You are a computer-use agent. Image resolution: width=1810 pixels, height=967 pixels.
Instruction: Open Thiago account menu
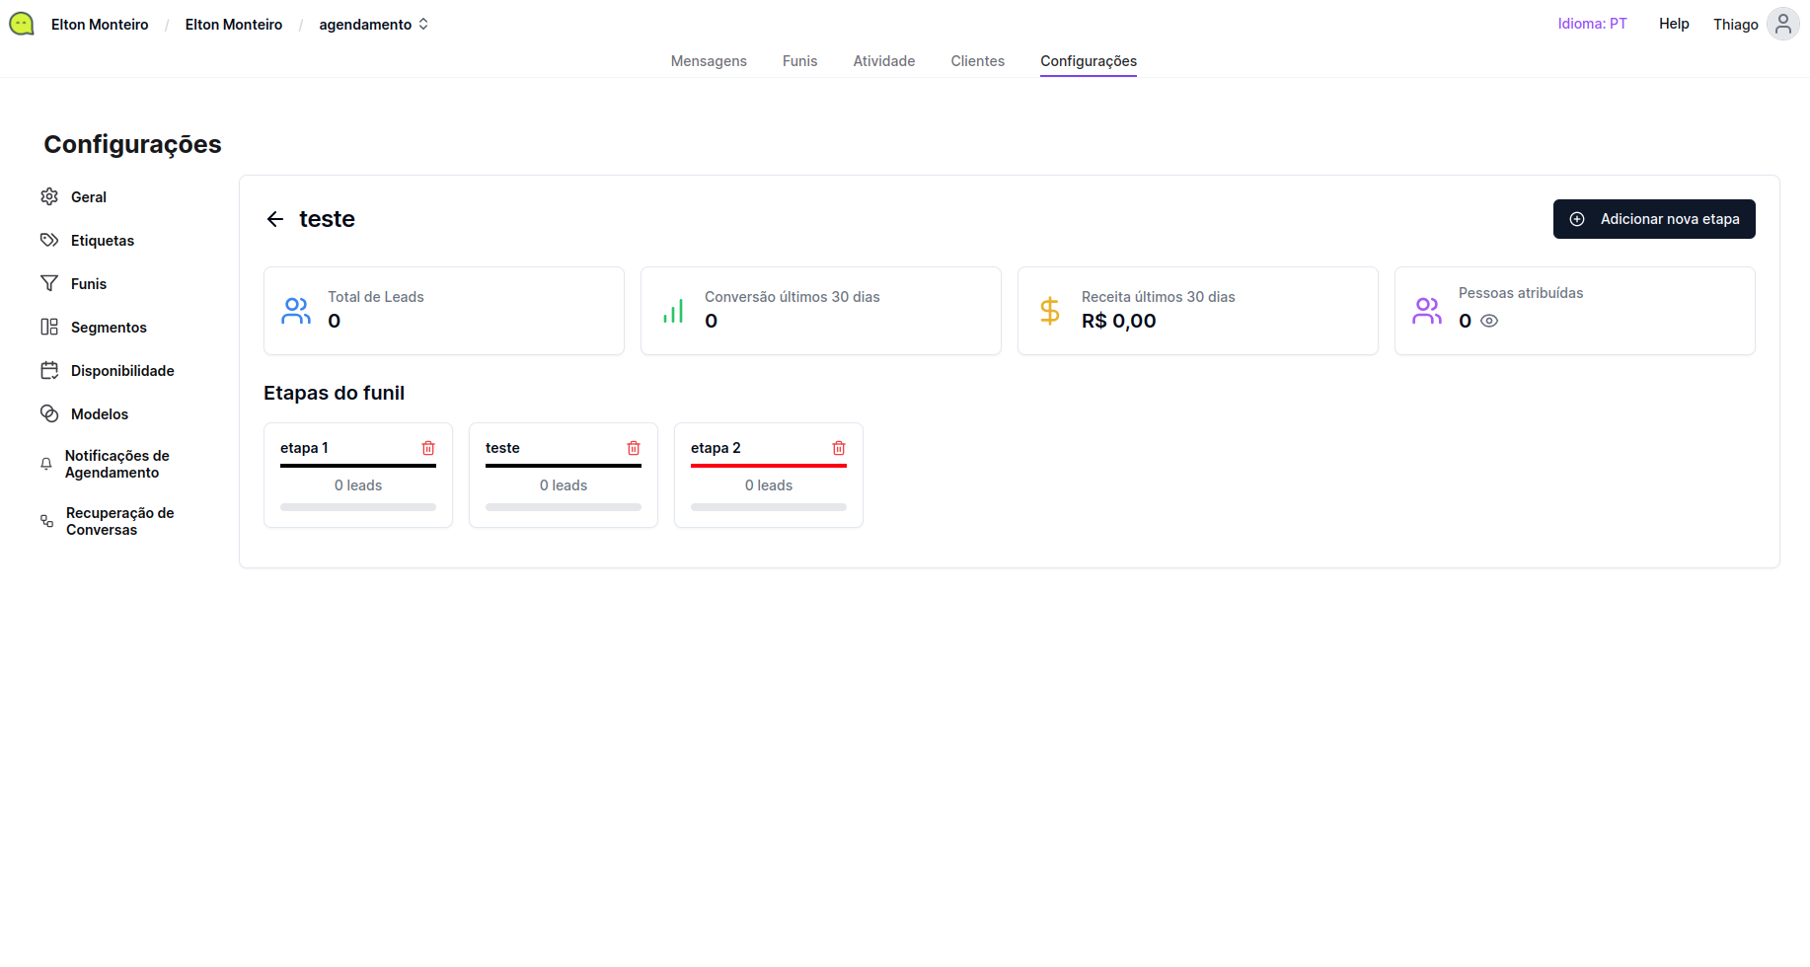1735,25
